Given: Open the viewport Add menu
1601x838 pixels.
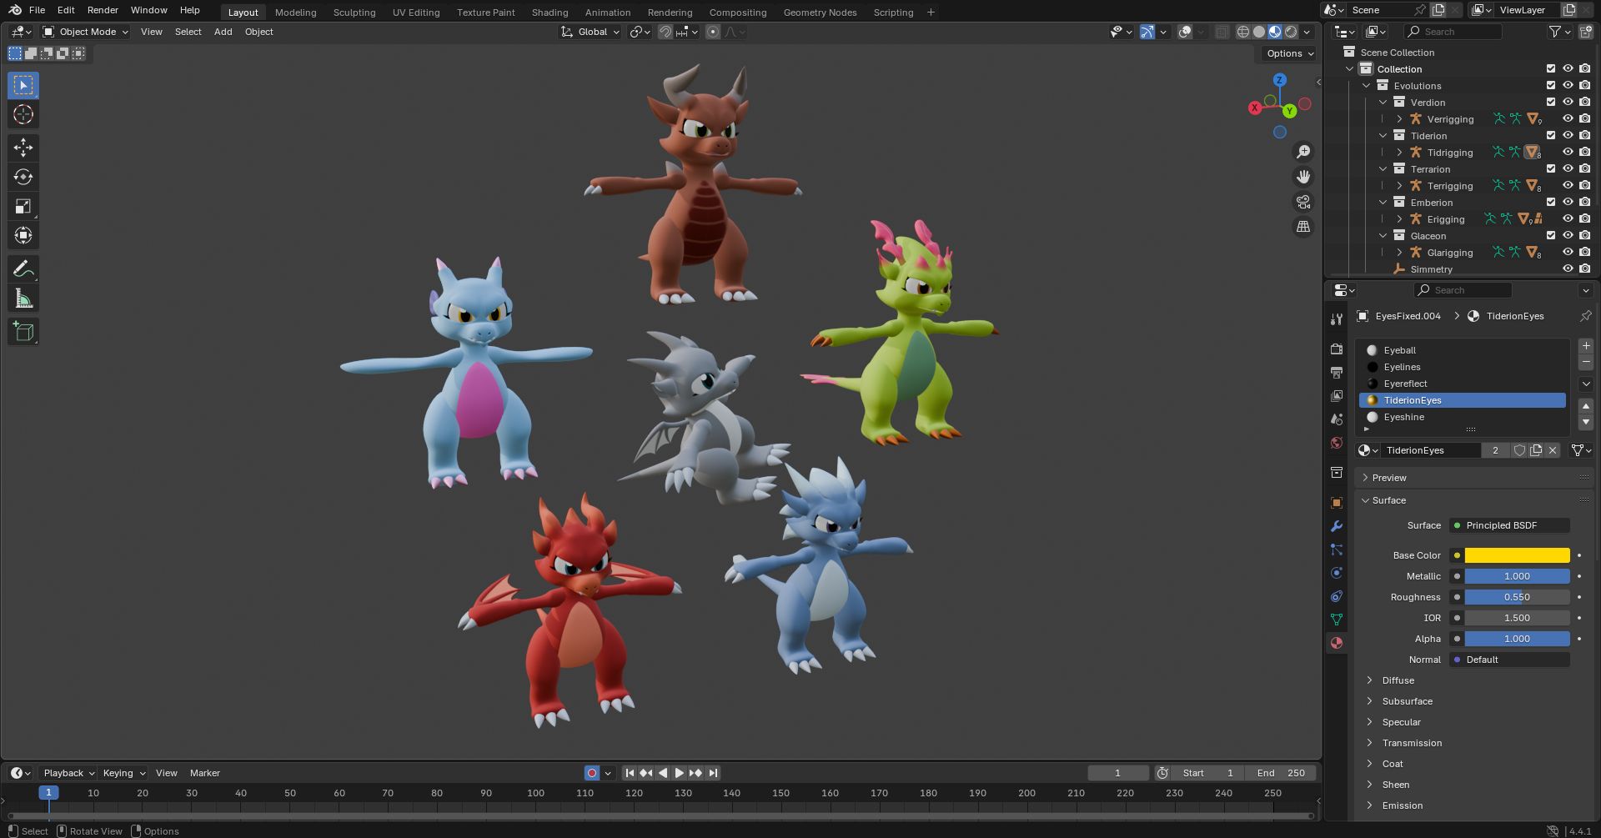Looking at the screenshot, I should [223, 32].
